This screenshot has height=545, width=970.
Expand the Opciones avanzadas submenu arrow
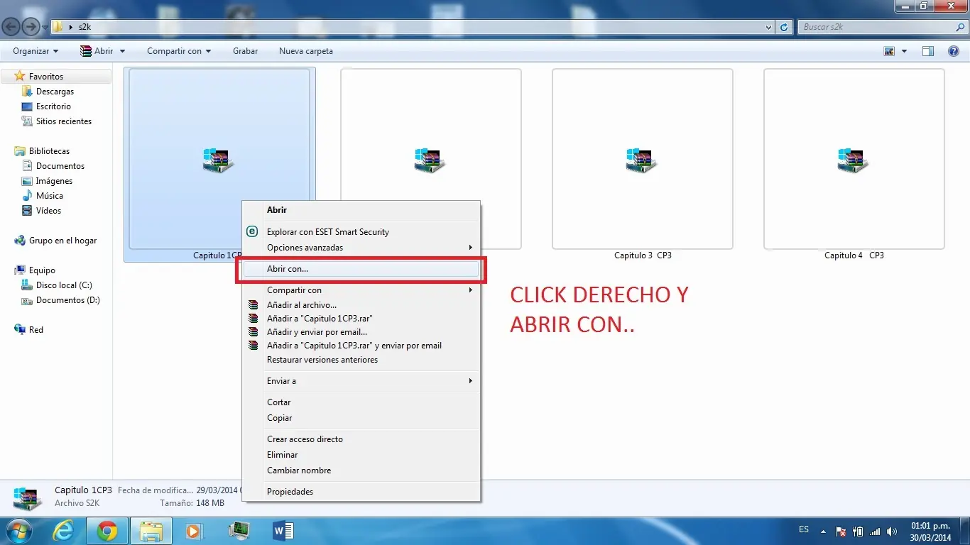click(x=471, y=247)
